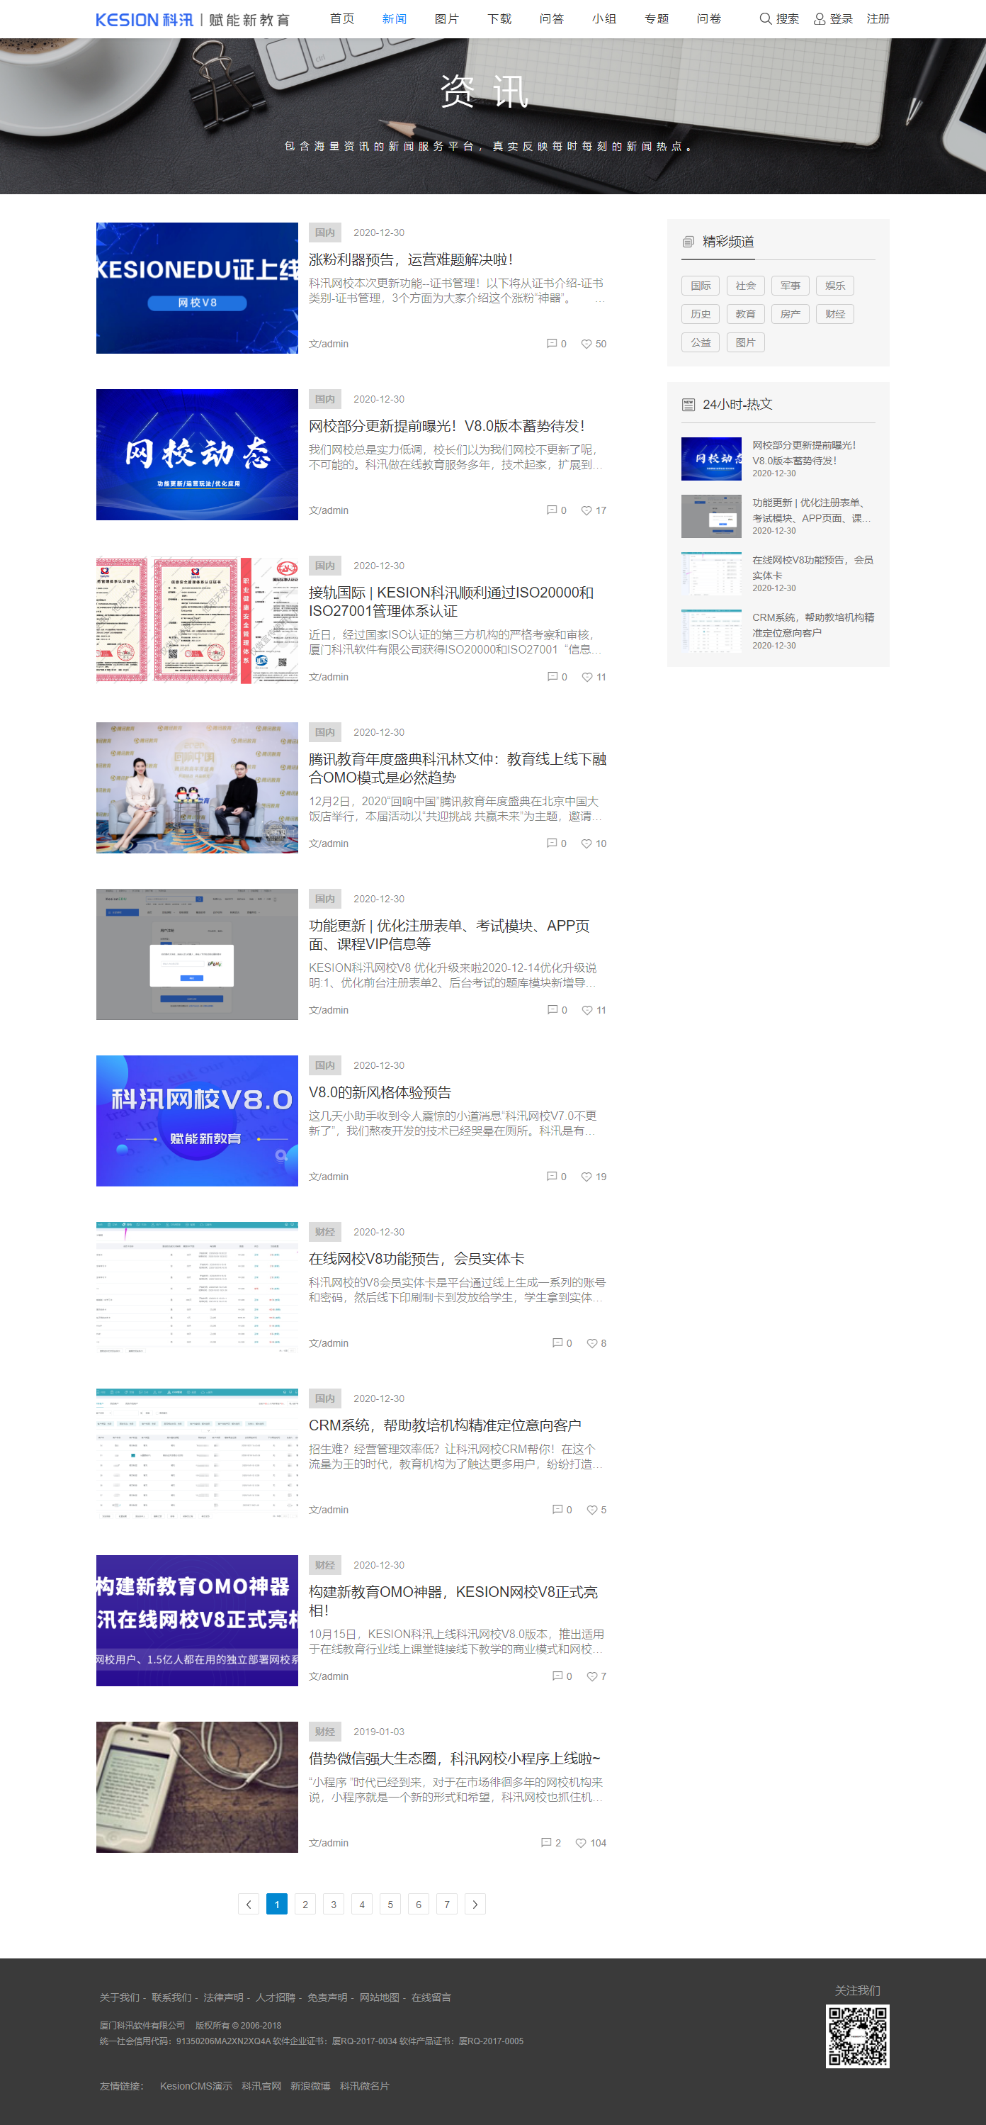
Task: Select the 房产 channel tag
Action: (x=790, y=314)
